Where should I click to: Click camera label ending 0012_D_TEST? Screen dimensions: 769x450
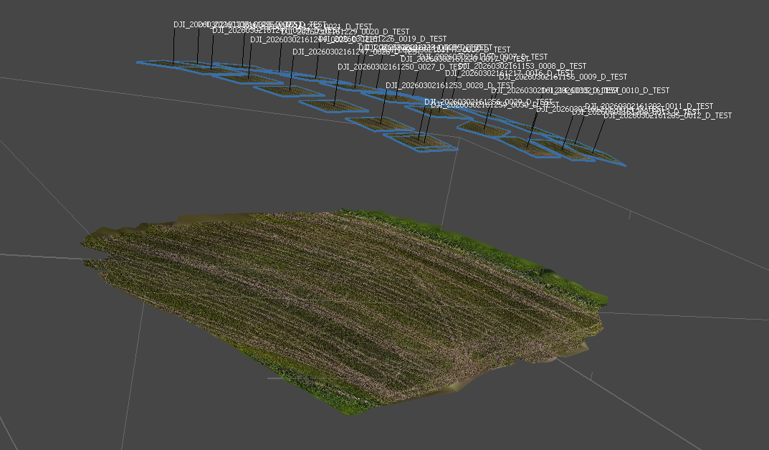point(706,115)
